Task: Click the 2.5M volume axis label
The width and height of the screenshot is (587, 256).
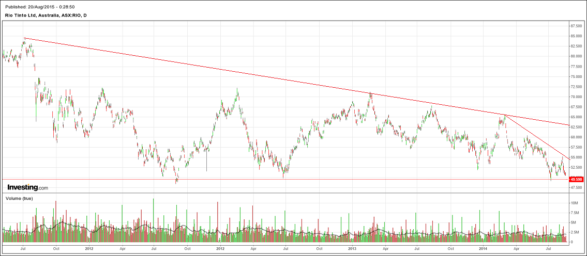Action: (x=575, y=233)
